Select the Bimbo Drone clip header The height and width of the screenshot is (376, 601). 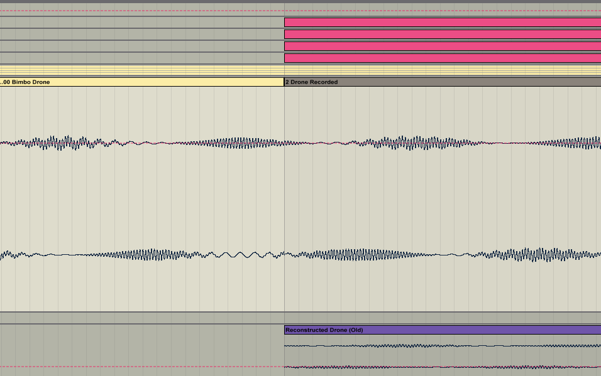click(141, 82)
